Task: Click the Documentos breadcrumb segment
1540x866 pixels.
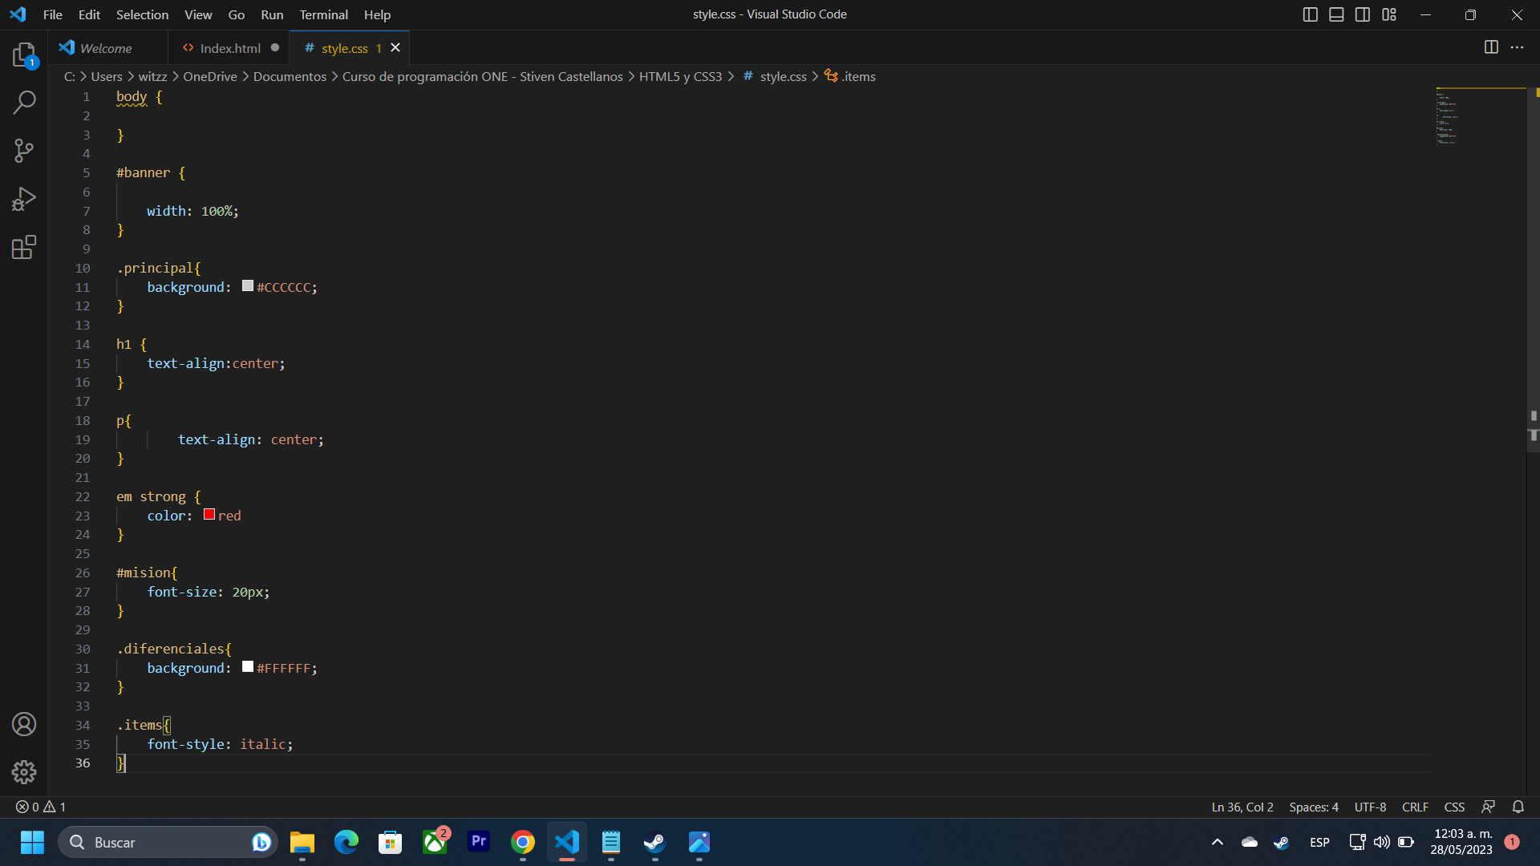Action: click(x=290, y=76)
